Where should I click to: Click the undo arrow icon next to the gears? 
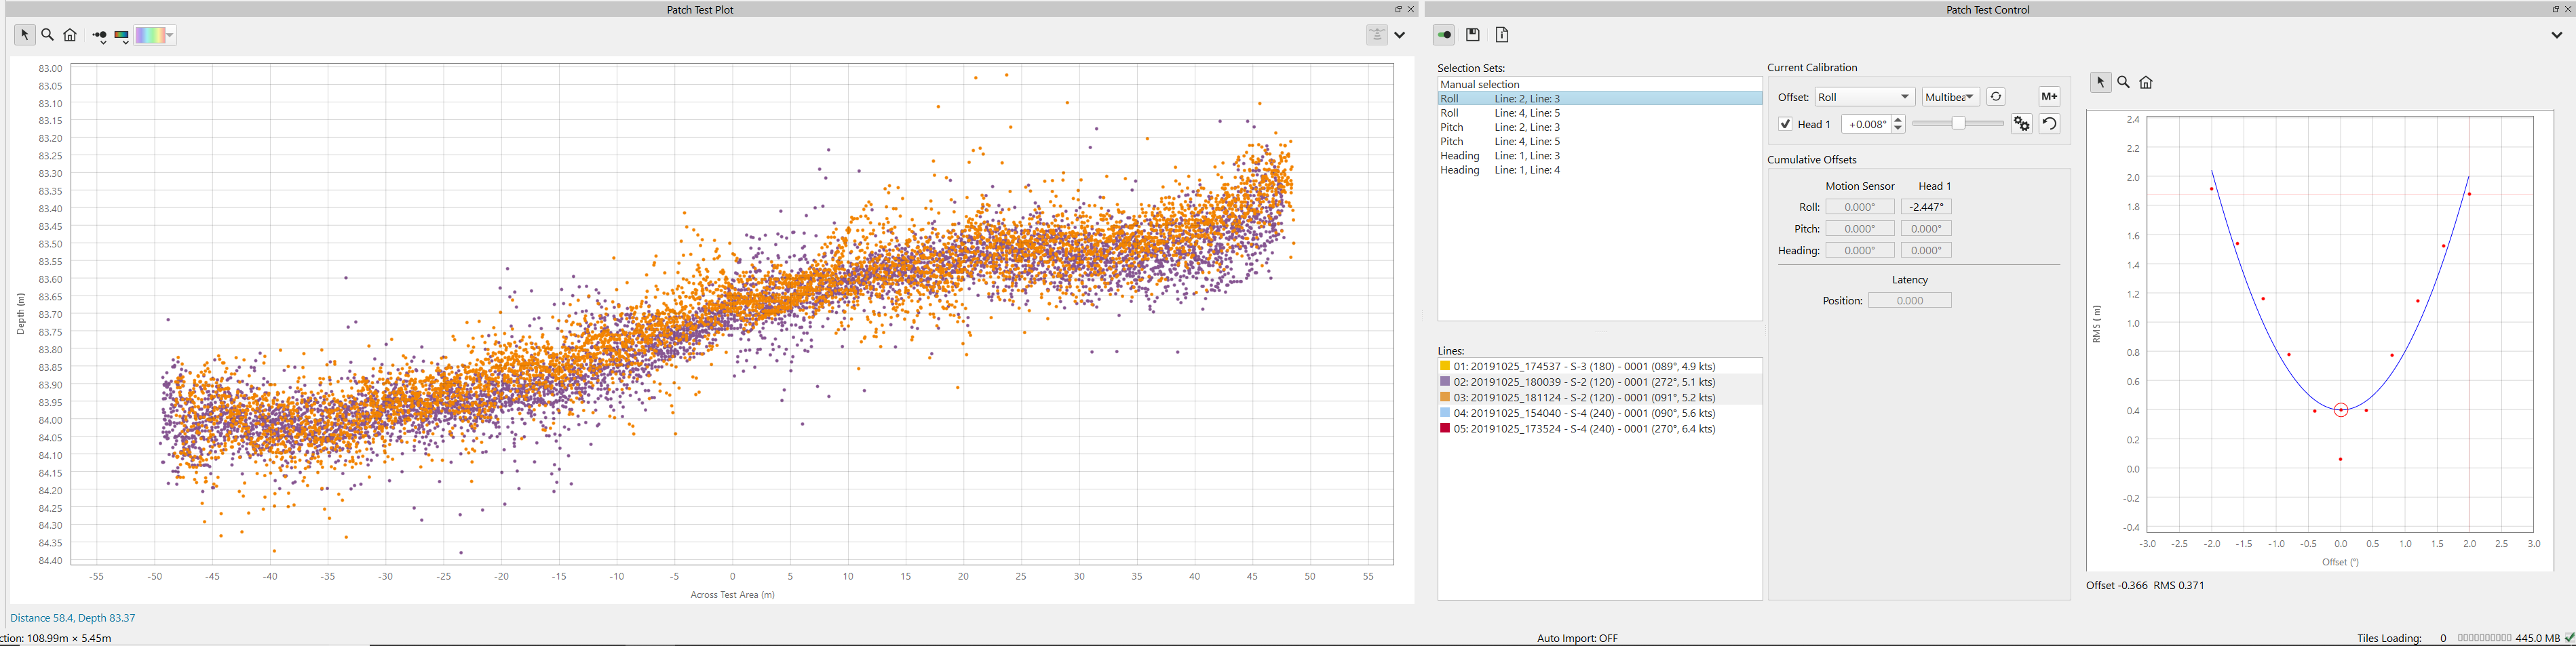pyautogui.click(x=2049, y=124)
